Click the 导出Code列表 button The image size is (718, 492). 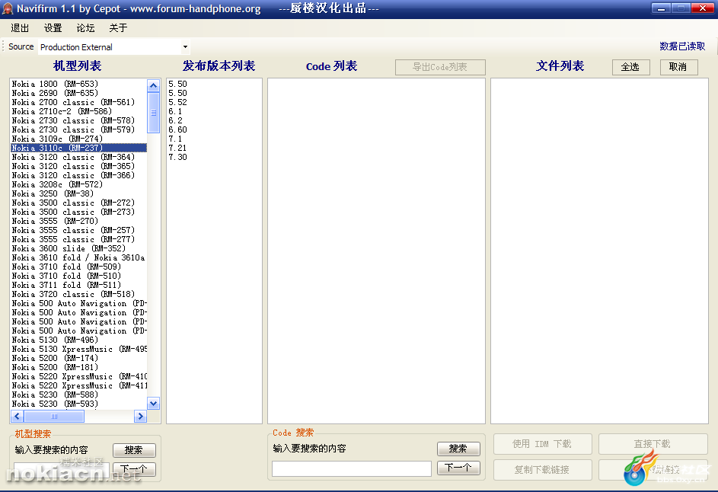coord(440,67)
